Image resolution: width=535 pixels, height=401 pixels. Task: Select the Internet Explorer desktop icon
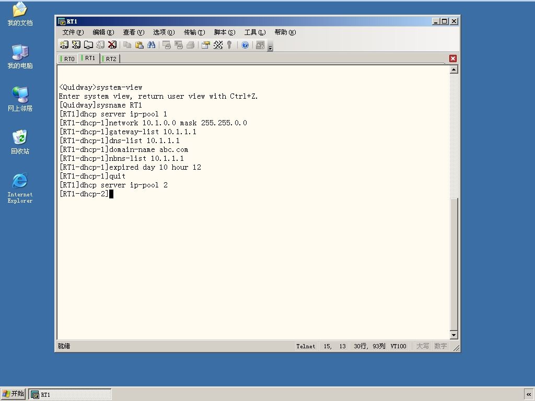click(x=20, y=188)
